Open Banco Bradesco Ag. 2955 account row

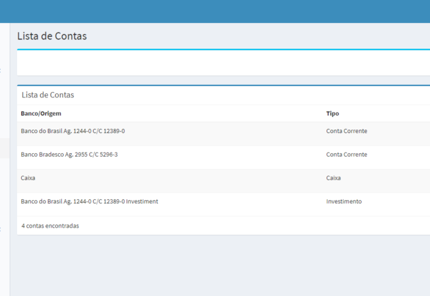[x=69, y=155]
